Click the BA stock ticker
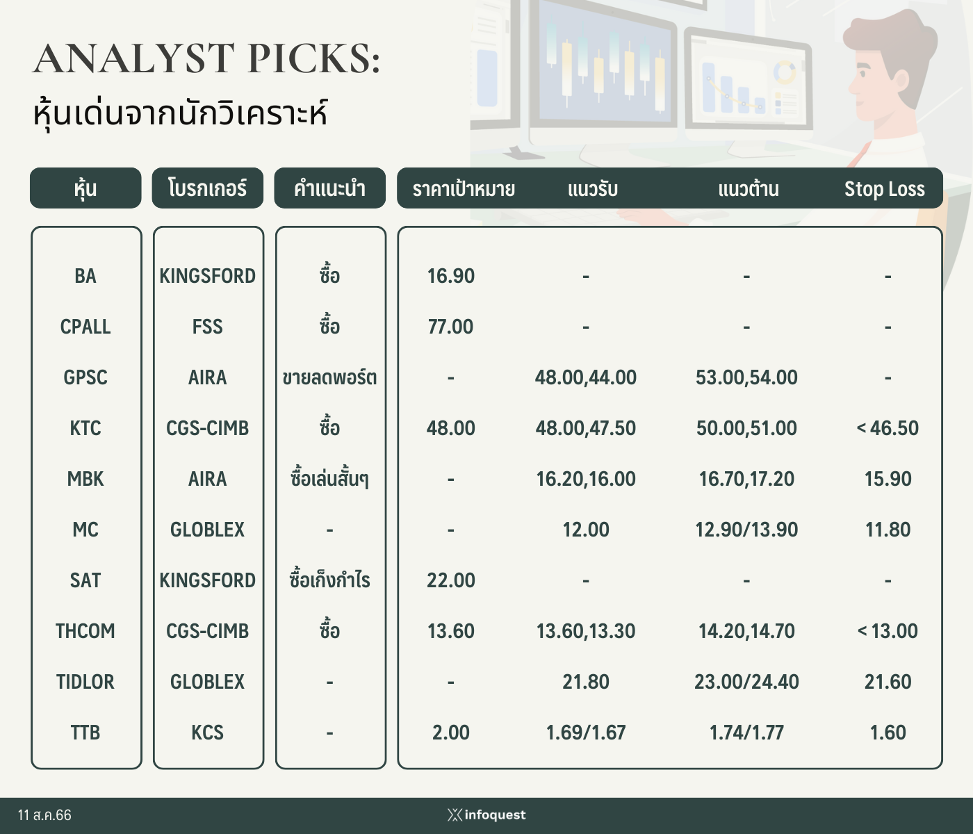973x834 pixels. point(85,276)
